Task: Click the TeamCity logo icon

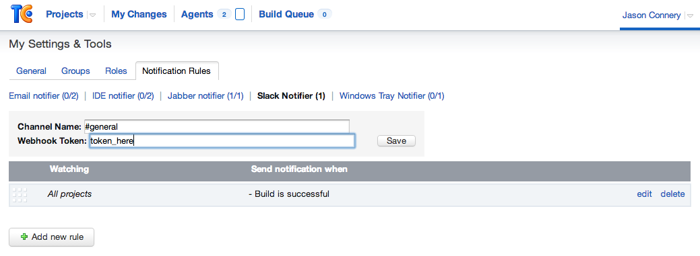Action: tap(22, 14)
